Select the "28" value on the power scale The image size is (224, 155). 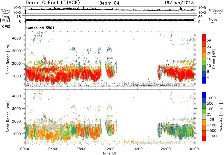(209, 41)
